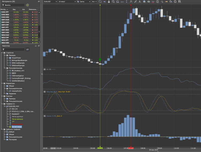Sort by the Аск column header
The height and width of the screenshot is (152, 201).
click(24, 9)
